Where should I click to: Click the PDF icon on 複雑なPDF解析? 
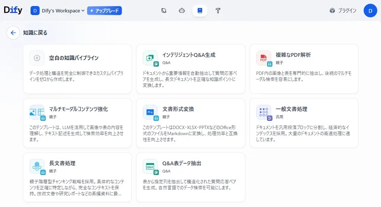click(264, 58)
